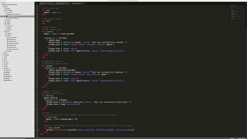Click the config folder icon

(x=4, y=55)
